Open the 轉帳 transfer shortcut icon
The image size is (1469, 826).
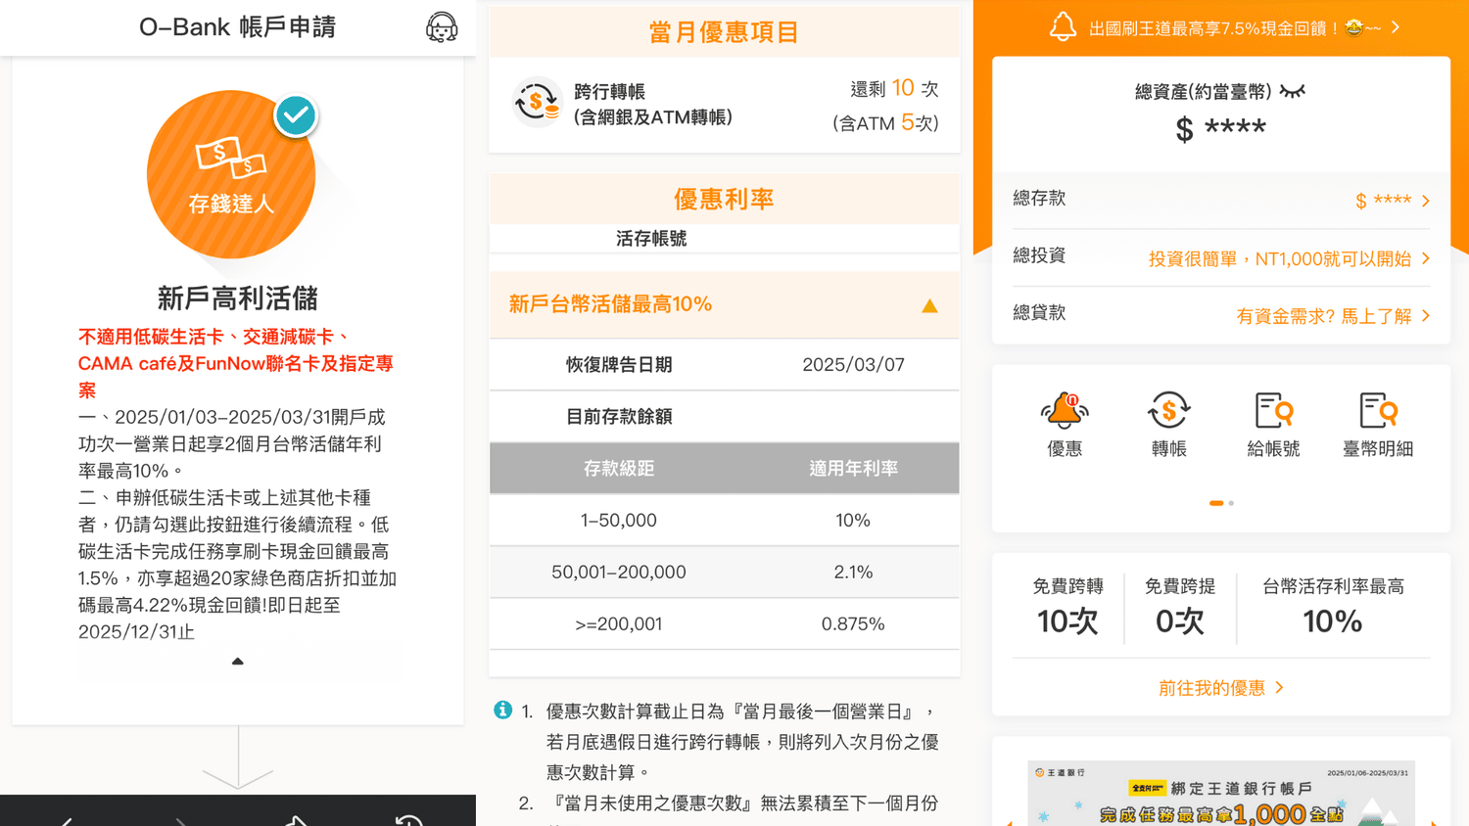(x=1168, y=411)
